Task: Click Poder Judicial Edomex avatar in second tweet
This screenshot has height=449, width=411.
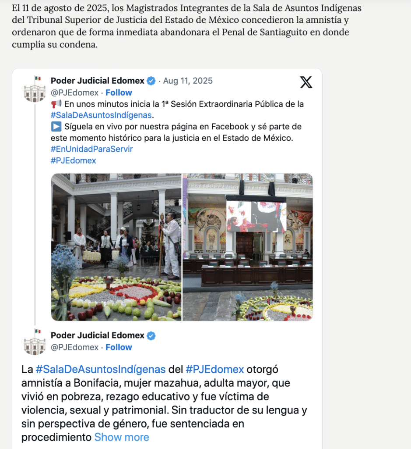Action: (x=35, y=342)
